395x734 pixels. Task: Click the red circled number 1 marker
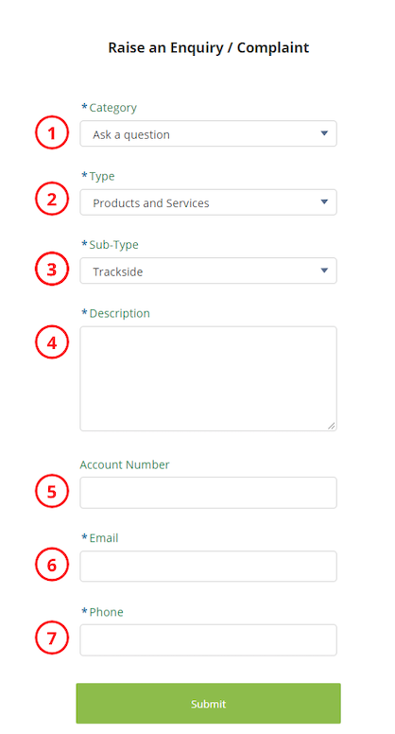coord(52,133)
